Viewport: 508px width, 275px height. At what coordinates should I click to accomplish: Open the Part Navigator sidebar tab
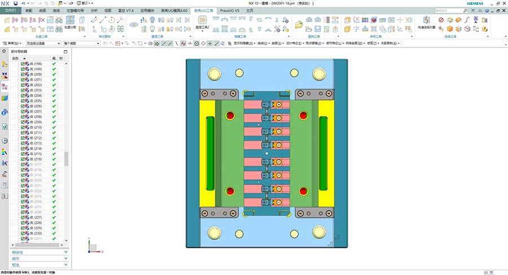5,86
